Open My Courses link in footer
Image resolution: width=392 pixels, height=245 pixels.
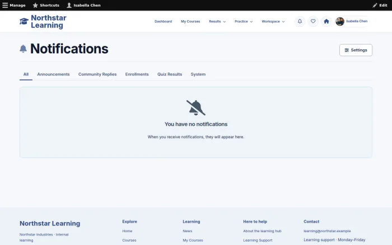coord(193,241)
